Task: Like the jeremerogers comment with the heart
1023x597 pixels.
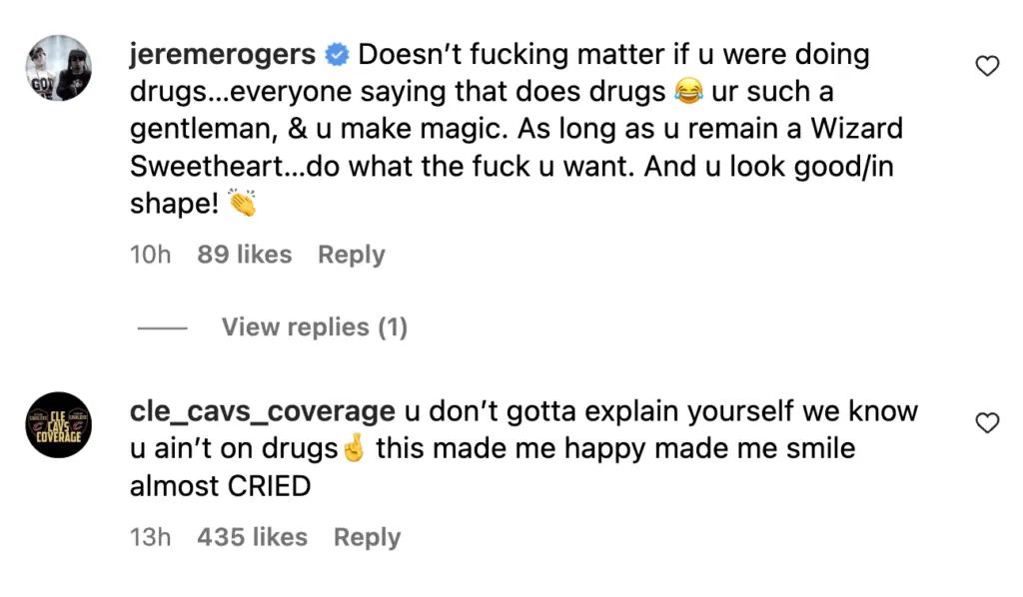Action: (987, 67)
